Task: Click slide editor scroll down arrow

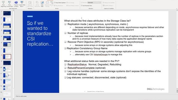Action: point(177,89)
